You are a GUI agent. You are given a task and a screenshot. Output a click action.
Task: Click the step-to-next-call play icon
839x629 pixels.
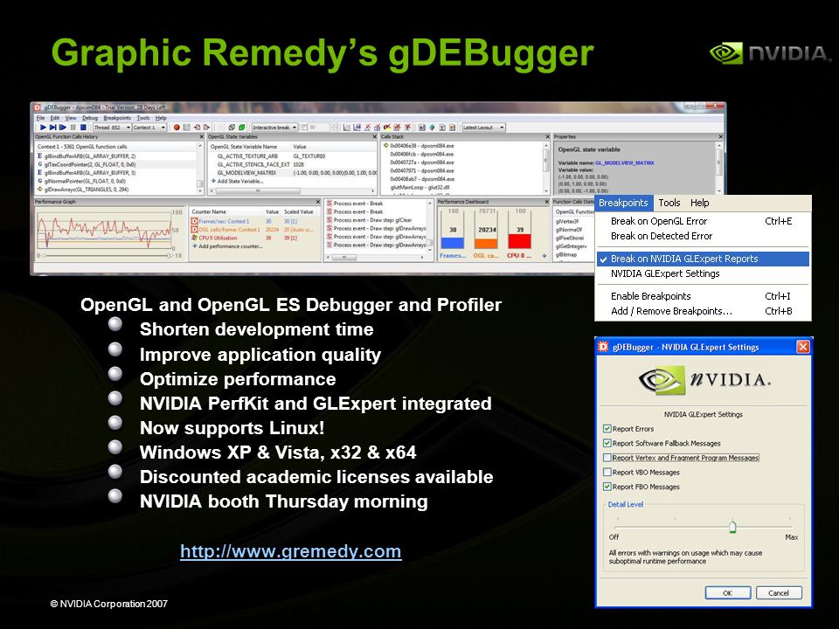point(53,128)
